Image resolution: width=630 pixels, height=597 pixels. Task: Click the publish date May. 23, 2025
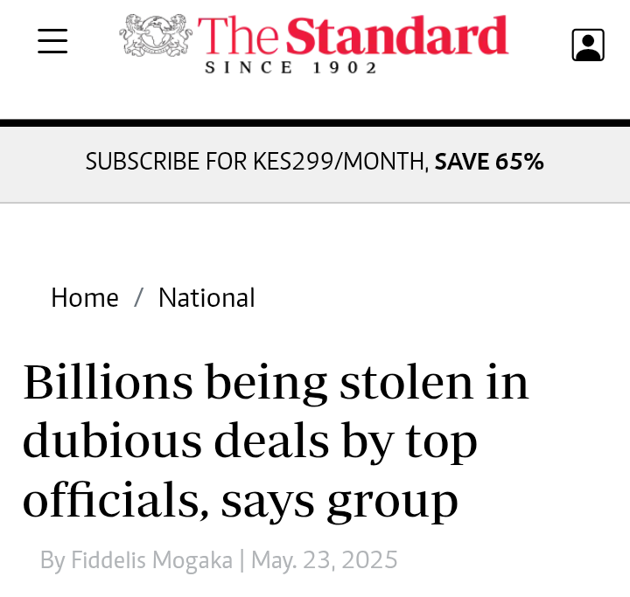[325, 559]
